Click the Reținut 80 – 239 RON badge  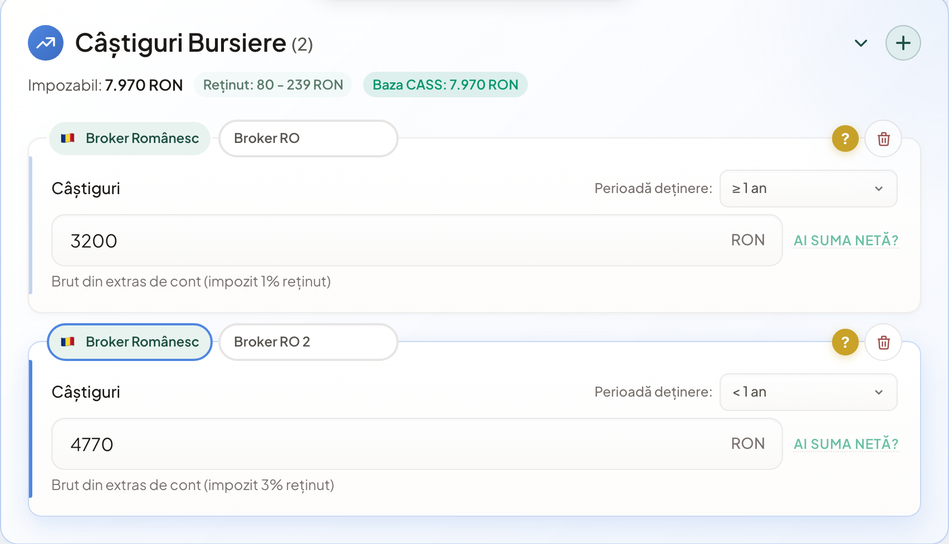[272, 85]
